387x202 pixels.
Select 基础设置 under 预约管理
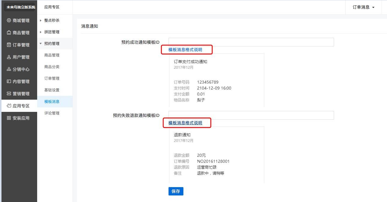click(x=52, y=90)
